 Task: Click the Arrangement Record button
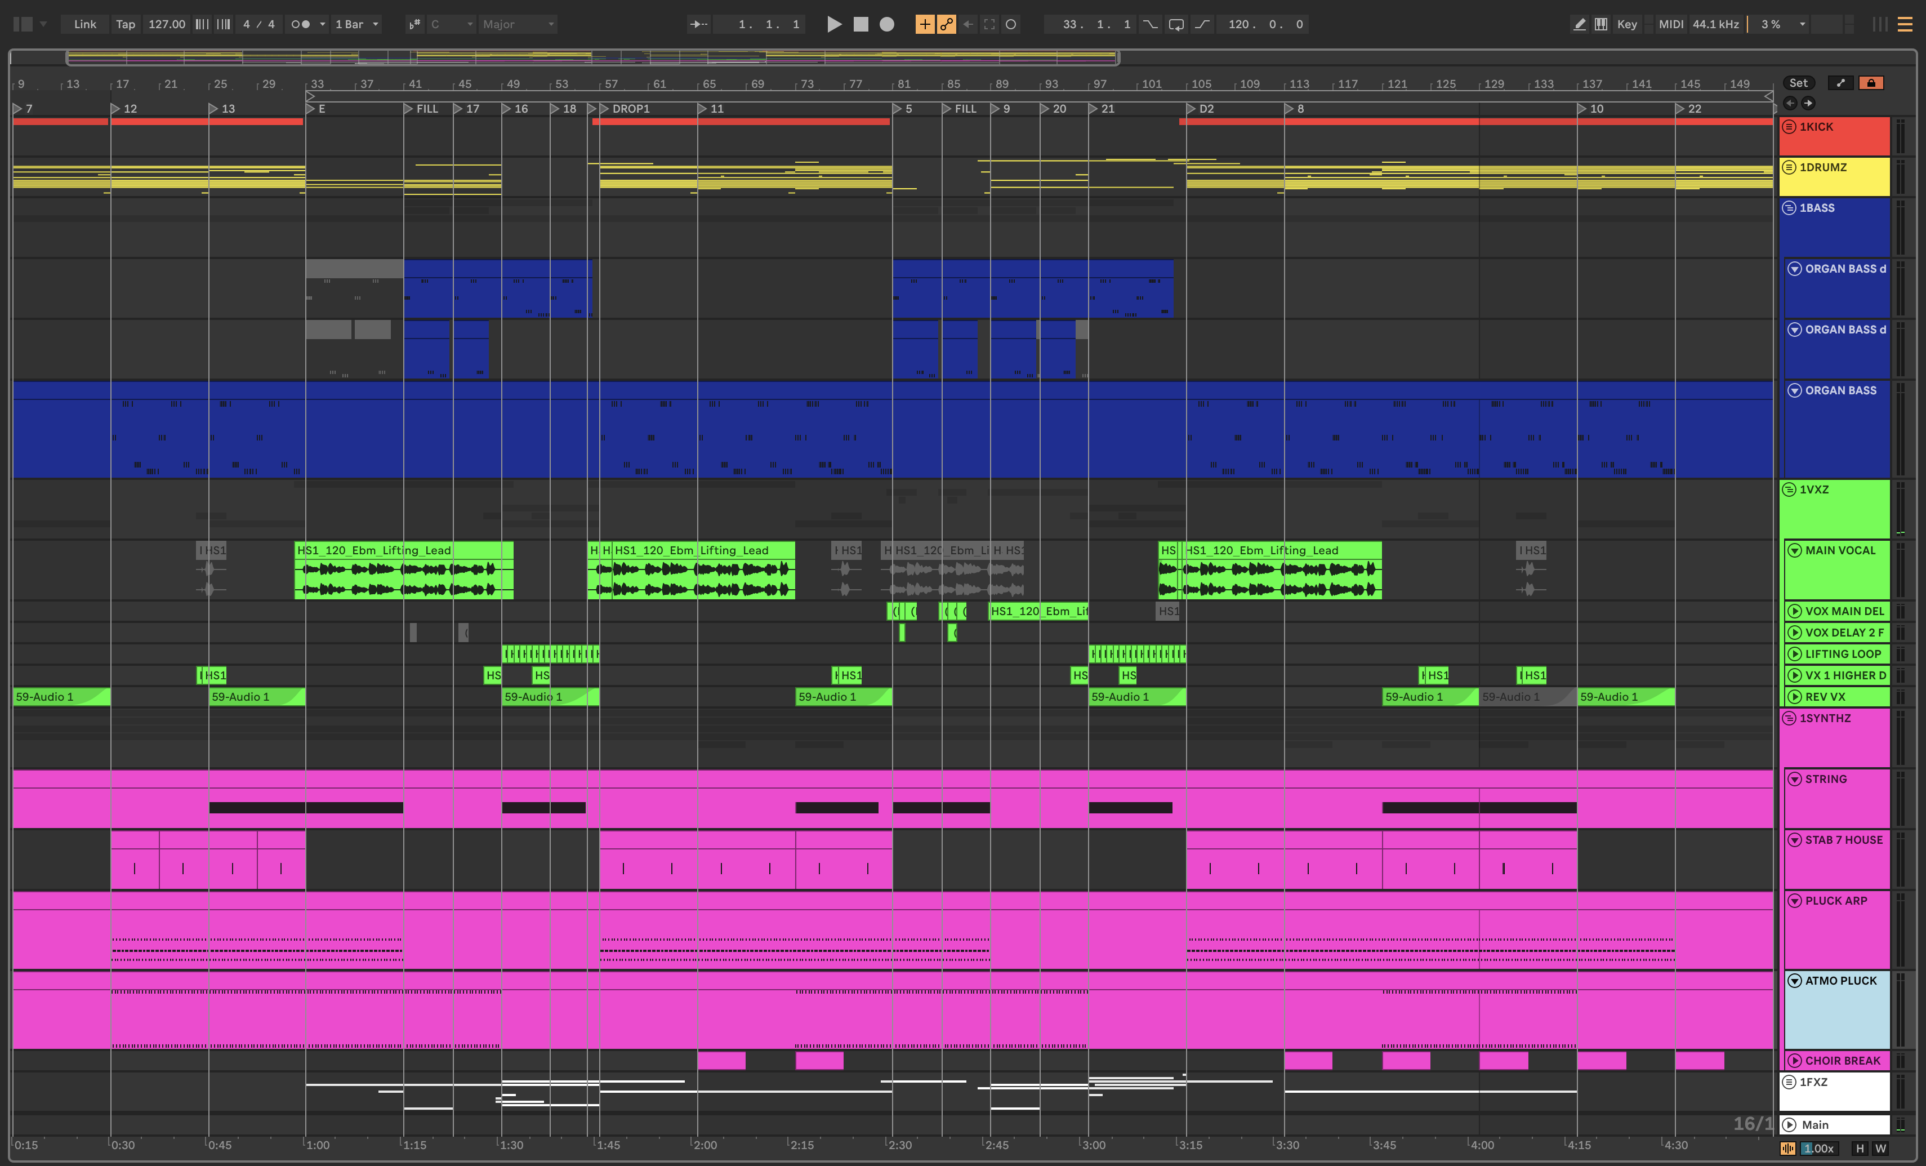click(x=886, y=24)
